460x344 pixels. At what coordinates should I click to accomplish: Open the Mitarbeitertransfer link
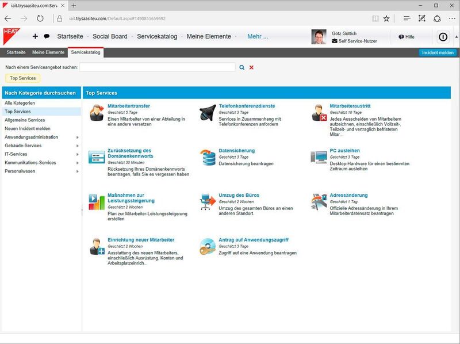pyautogui.click(x=129, y=106)
